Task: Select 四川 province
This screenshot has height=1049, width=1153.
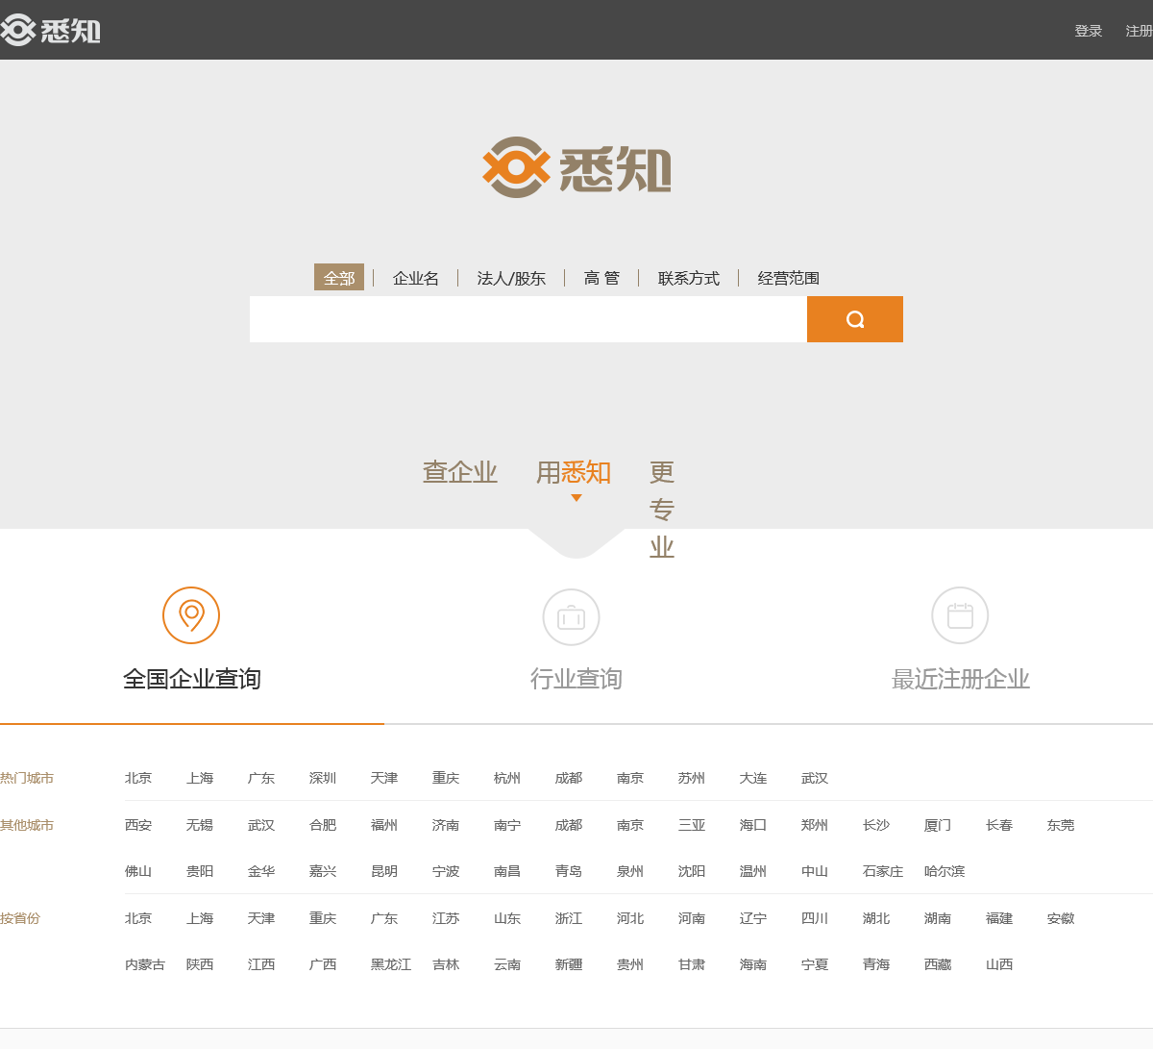Action: (x=815, y=918)
